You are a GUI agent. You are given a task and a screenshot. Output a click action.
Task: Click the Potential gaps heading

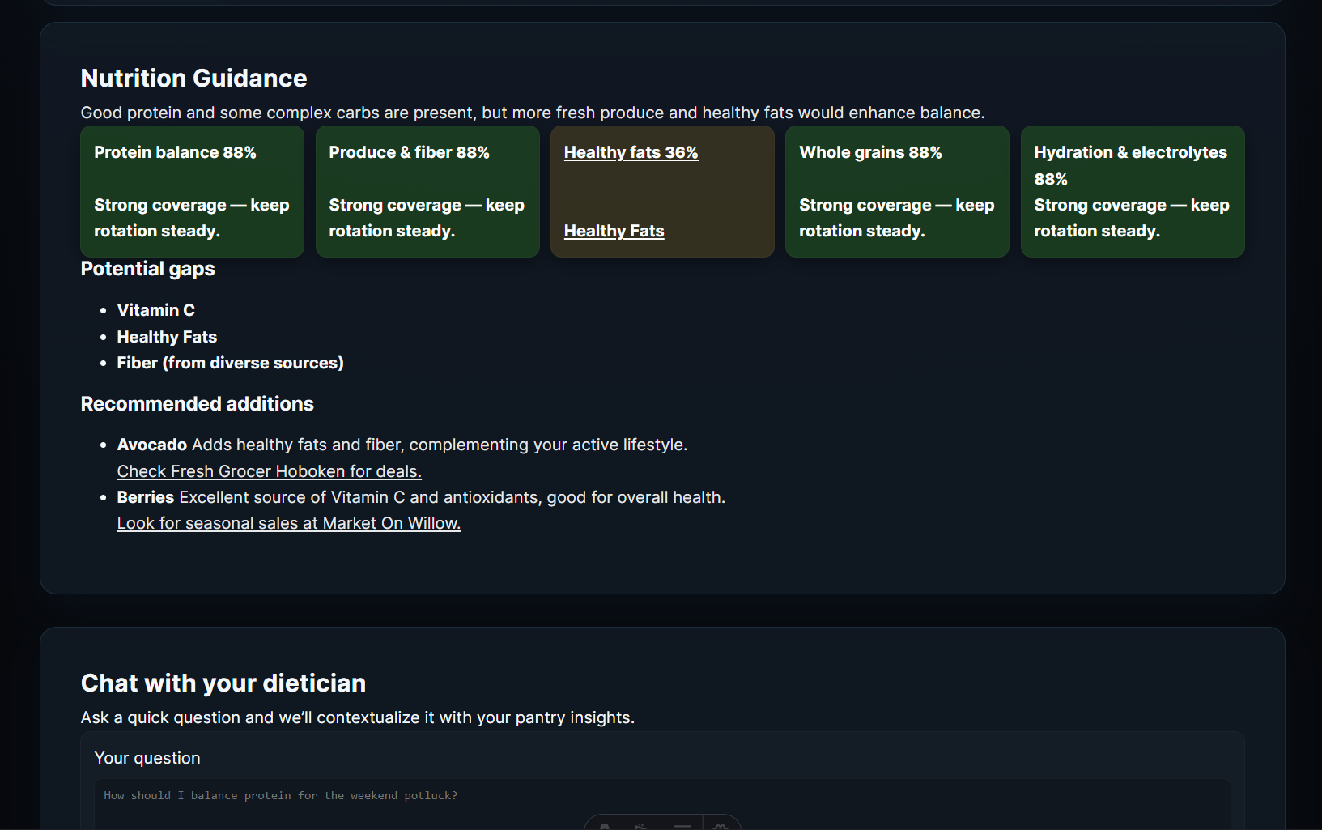(x=147, y=269)
